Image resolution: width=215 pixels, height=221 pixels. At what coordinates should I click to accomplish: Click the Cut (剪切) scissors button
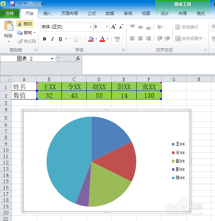pyautogui.click(x=25, y=24)
